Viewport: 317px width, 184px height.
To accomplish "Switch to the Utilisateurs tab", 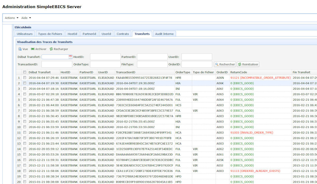I will (x=25, y=34).
